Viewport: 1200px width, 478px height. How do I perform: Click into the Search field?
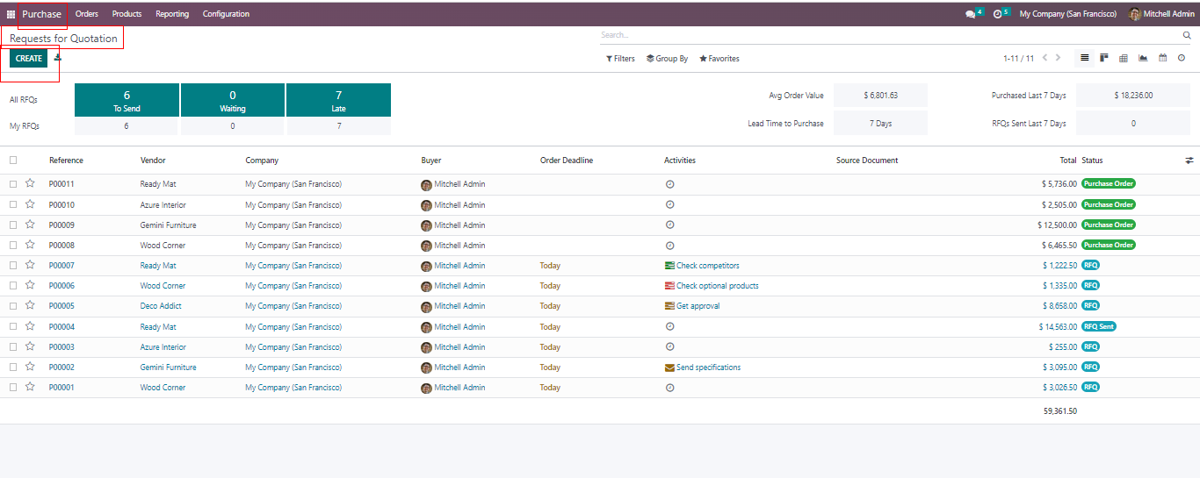point(887,35)
